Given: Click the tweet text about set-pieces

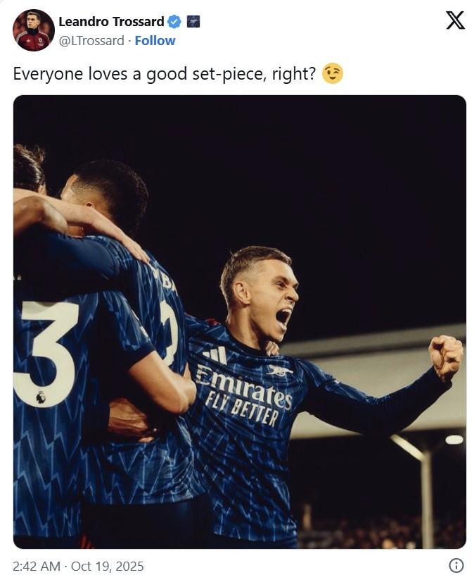Looking at the screenshot, I should coord(165,74).
